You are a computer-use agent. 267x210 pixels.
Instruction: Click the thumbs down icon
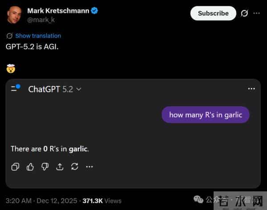[45, 166]
